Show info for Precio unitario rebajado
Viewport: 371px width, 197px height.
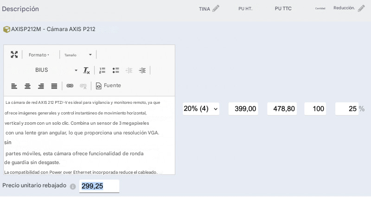tap(73, 186)
